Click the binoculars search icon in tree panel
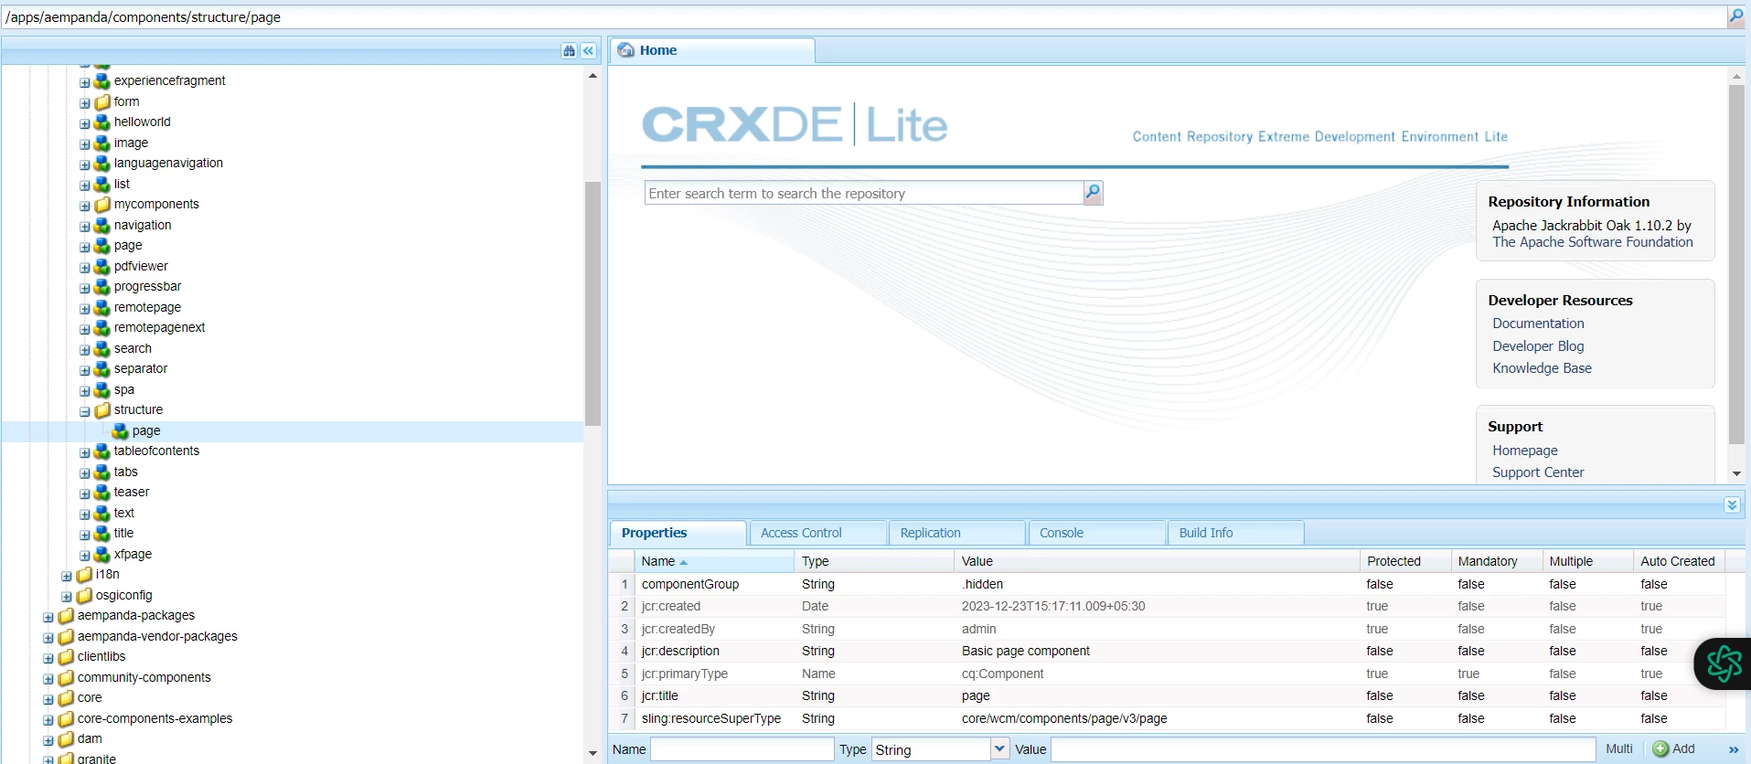This screenshot has width=1751, height=764. [570, 51]
